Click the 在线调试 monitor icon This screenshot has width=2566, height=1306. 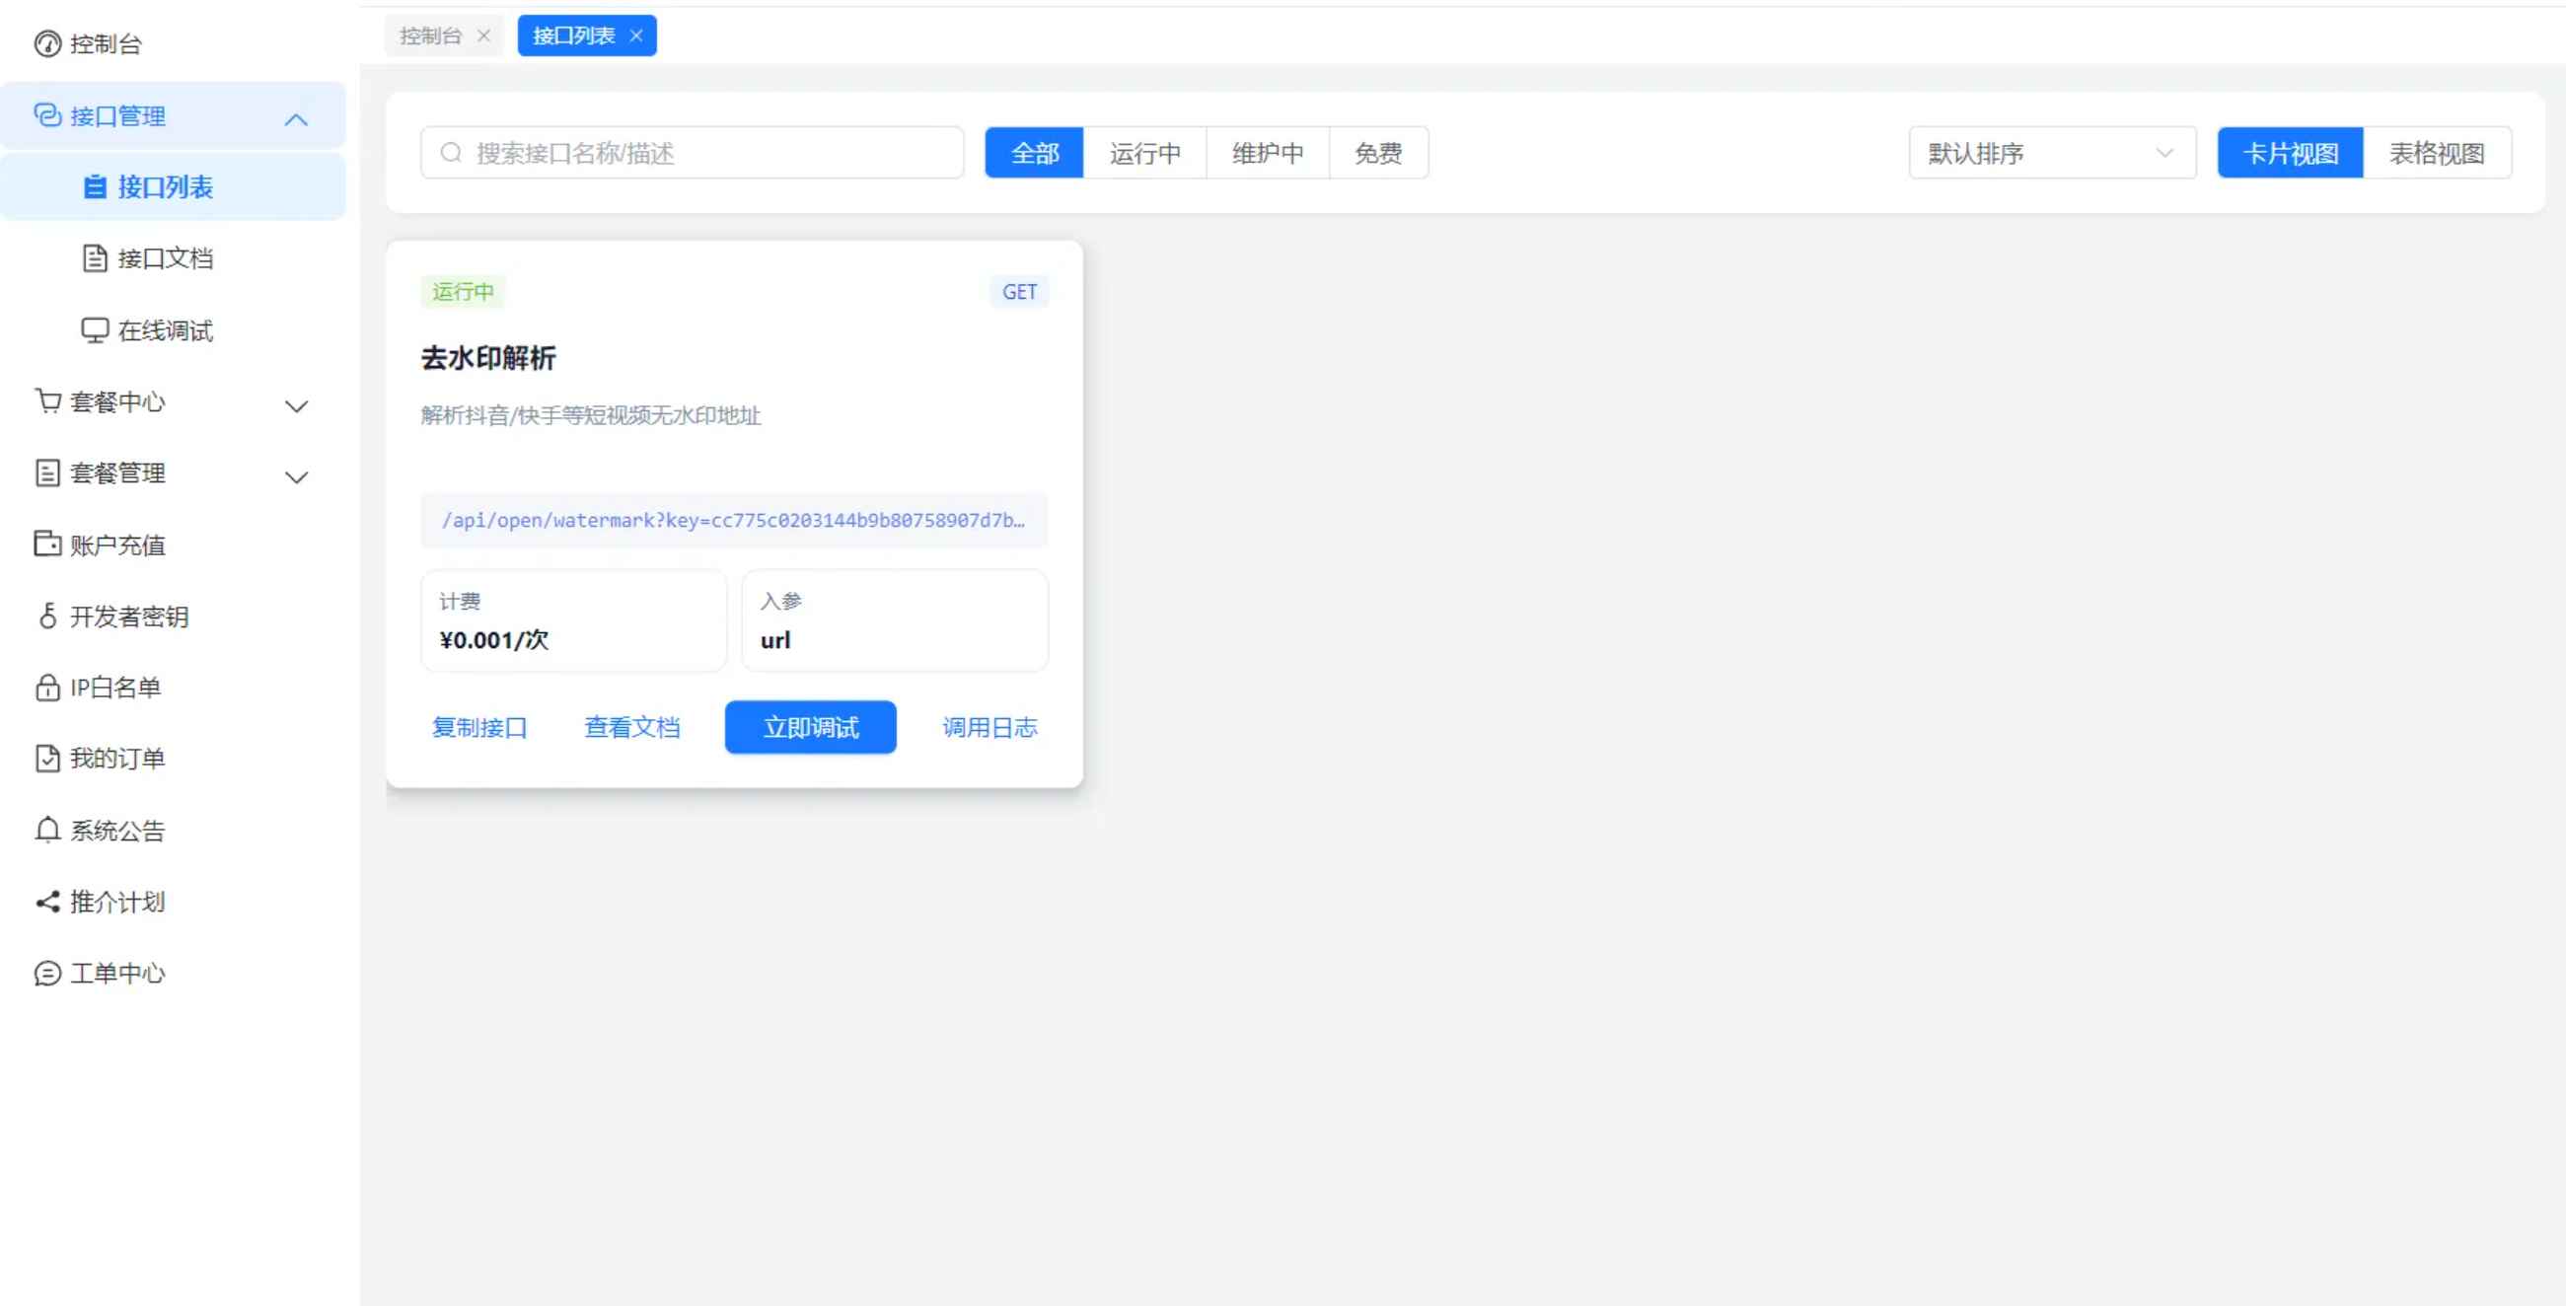click(95, 330)
